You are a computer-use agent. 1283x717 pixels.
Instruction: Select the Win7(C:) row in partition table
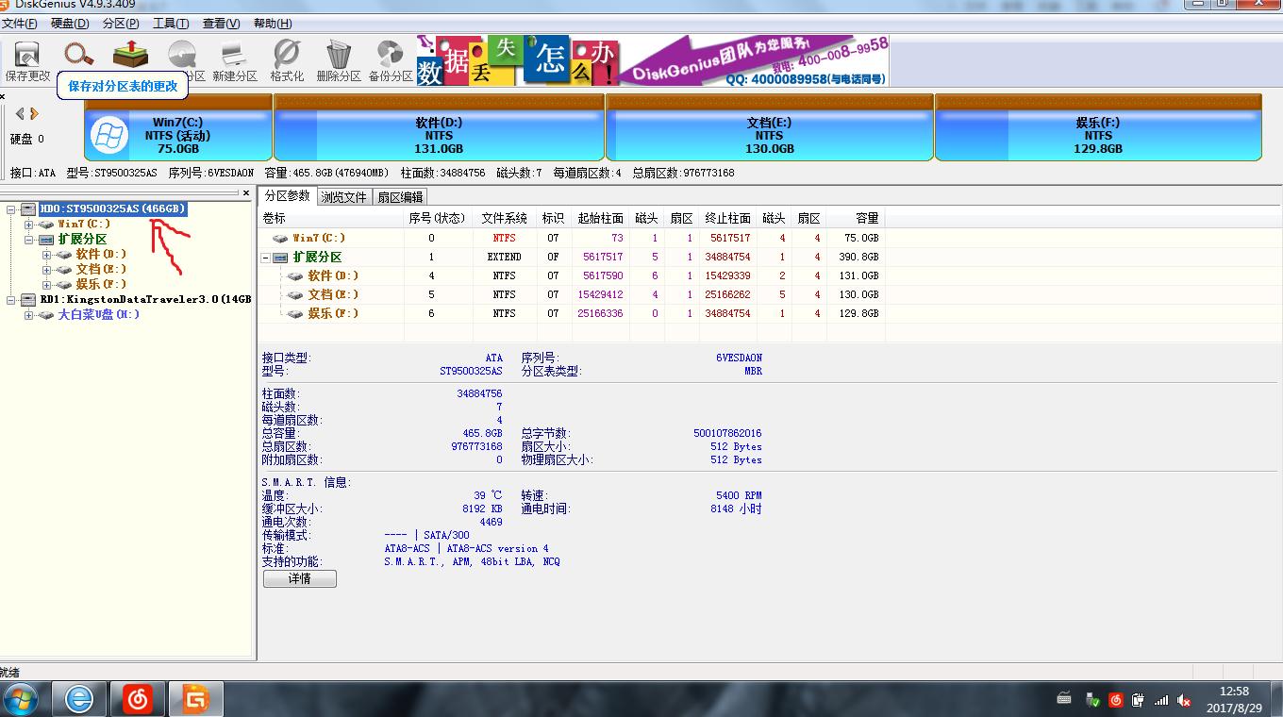[x=572, y=239]
